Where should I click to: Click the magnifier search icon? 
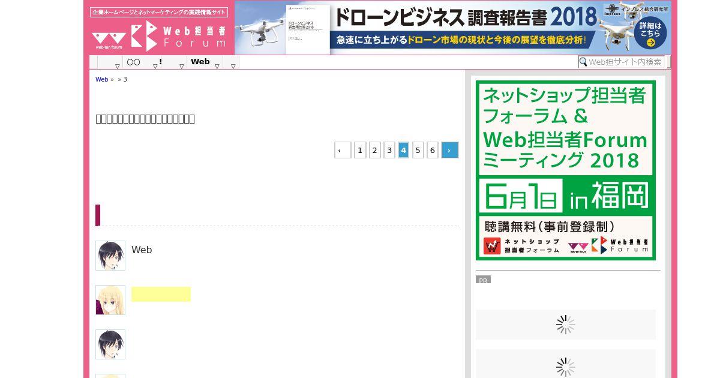point(583,62)
